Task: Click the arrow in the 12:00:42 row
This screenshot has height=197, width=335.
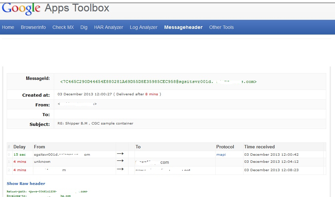Action: coord(120,153)
